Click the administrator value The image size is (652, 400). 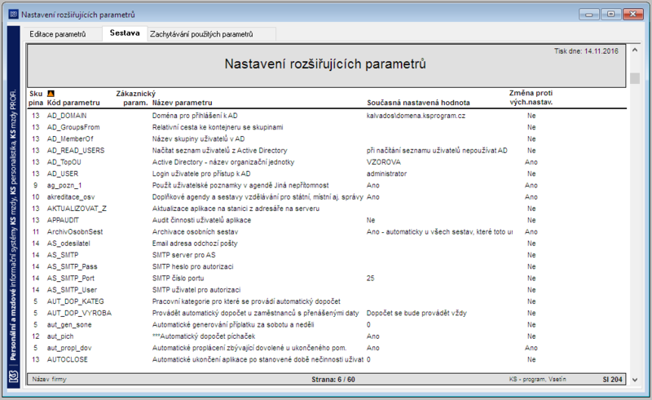386,174
